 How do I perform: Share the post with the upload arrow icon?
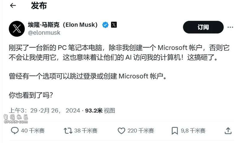228,131
